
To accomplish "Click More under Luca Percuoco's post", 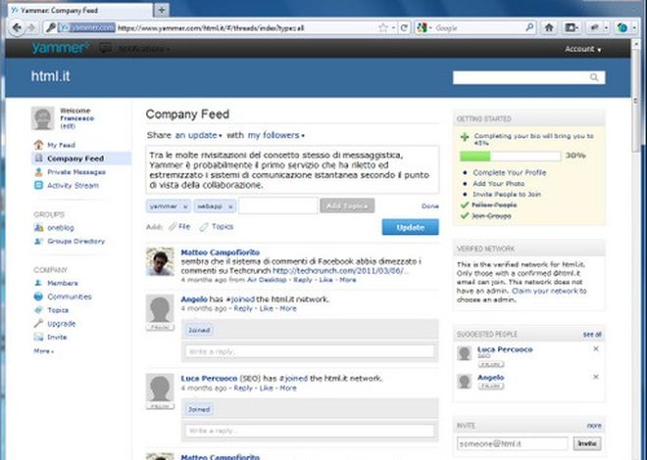I will [288, 388].
